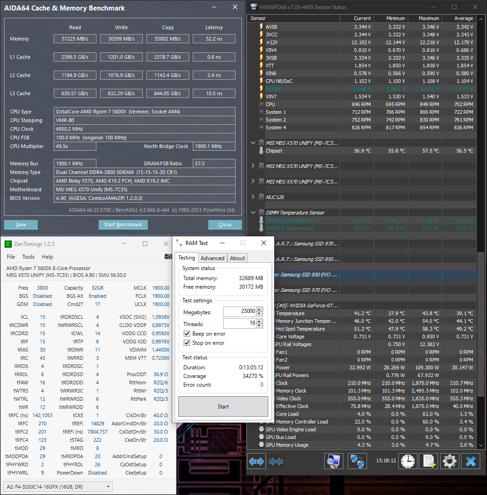Open the Help menu in ZenTimings
The image size is (487, 495).
tap(47, 256)
